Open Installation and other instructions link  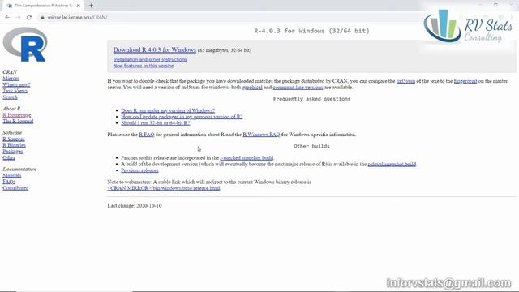(x=150, y=59)
